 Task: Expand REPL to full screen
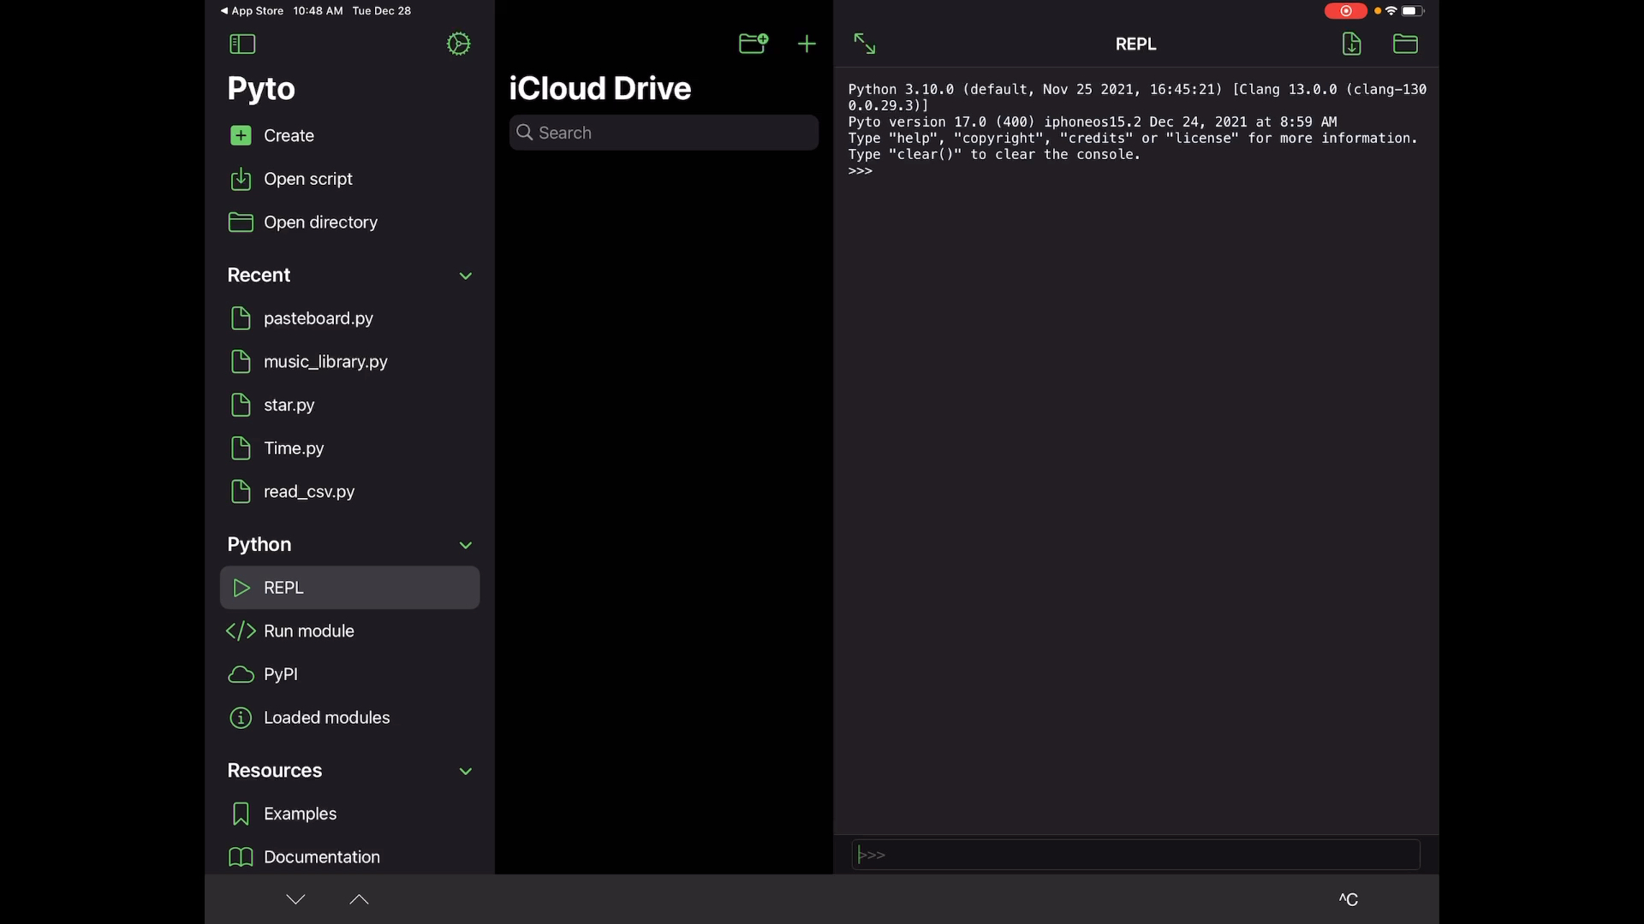pos(865,44)
